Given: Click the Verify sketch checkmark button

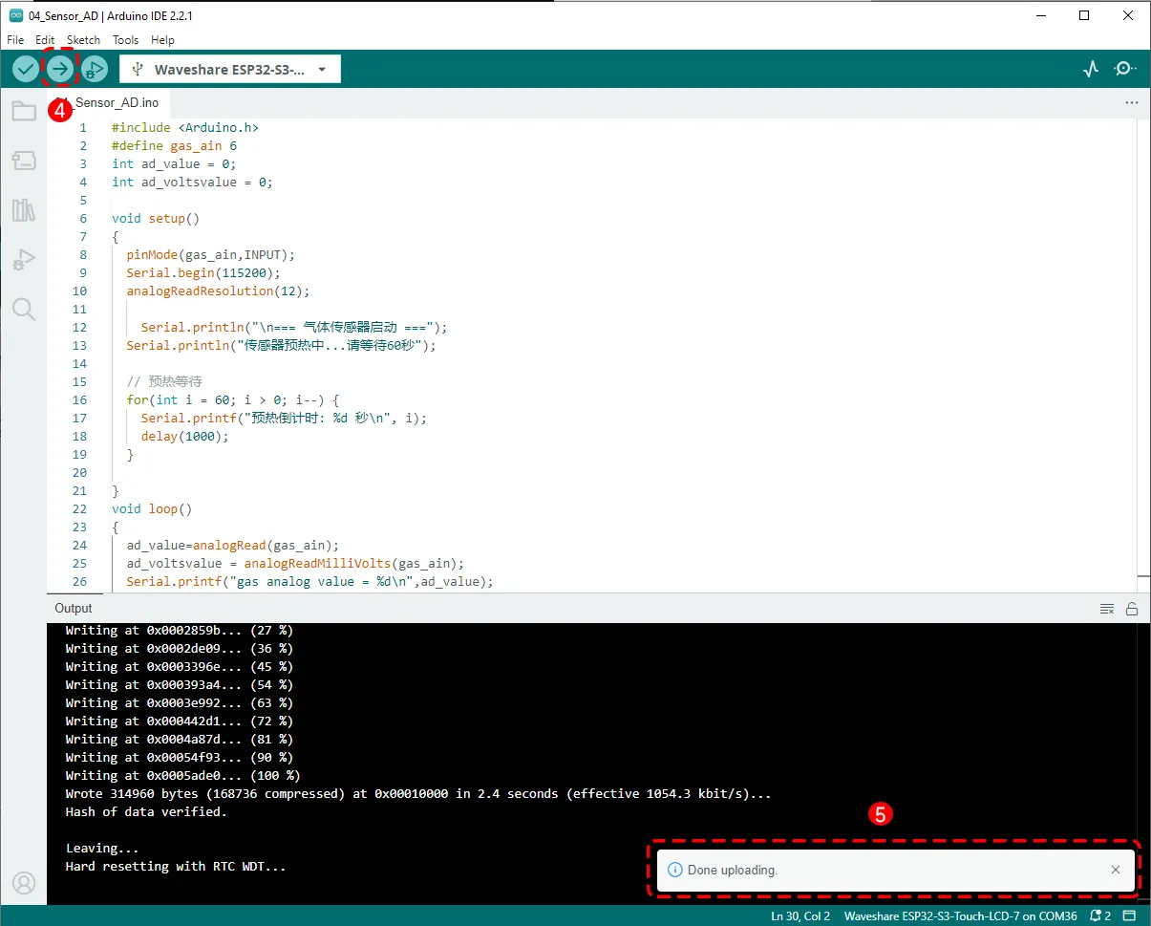Looking at the screenshot, I should 26,69.
